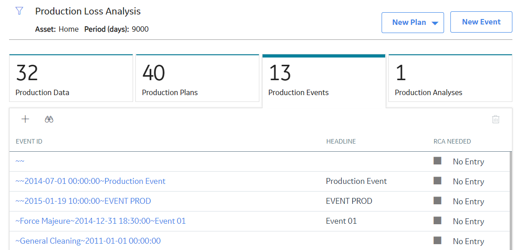Viewport: 521px width, 250px height.
Task: Toggle RCA Needed checkbox for Production Event row
Action: point(437,181)
